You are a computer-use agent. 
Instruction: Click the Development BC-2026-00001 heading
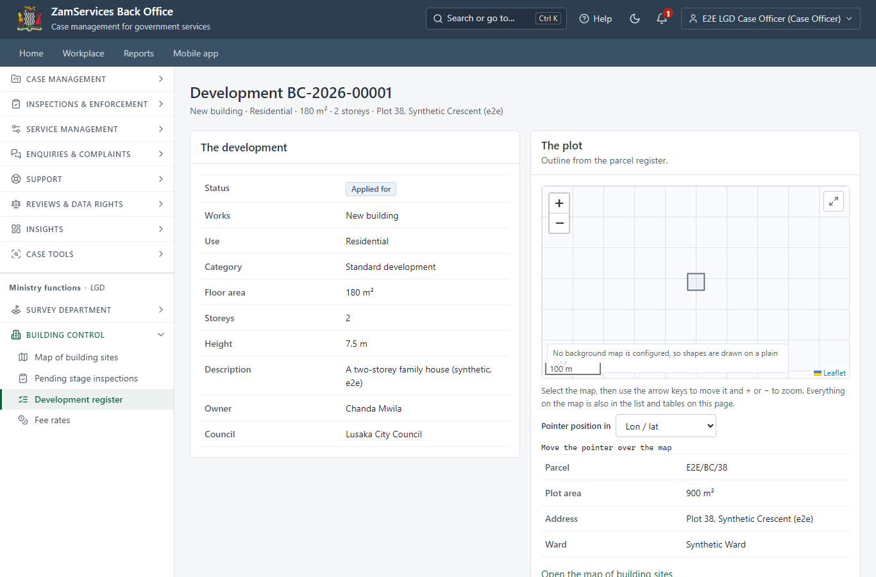(291, 93)
